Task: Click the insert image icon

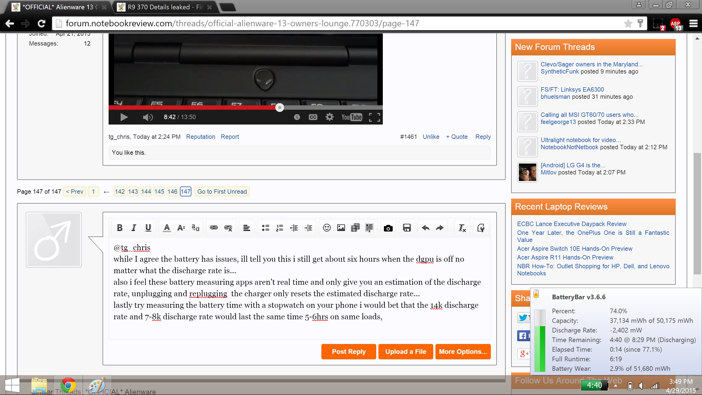Action: point(341,228)
